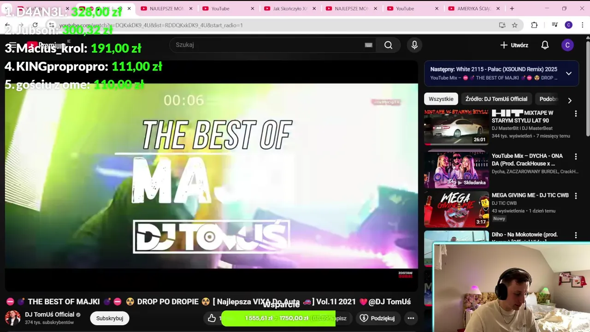Open more actions below the video
Image resolution: width=590 pixels, height=332 pixels.
click(411, 318)
